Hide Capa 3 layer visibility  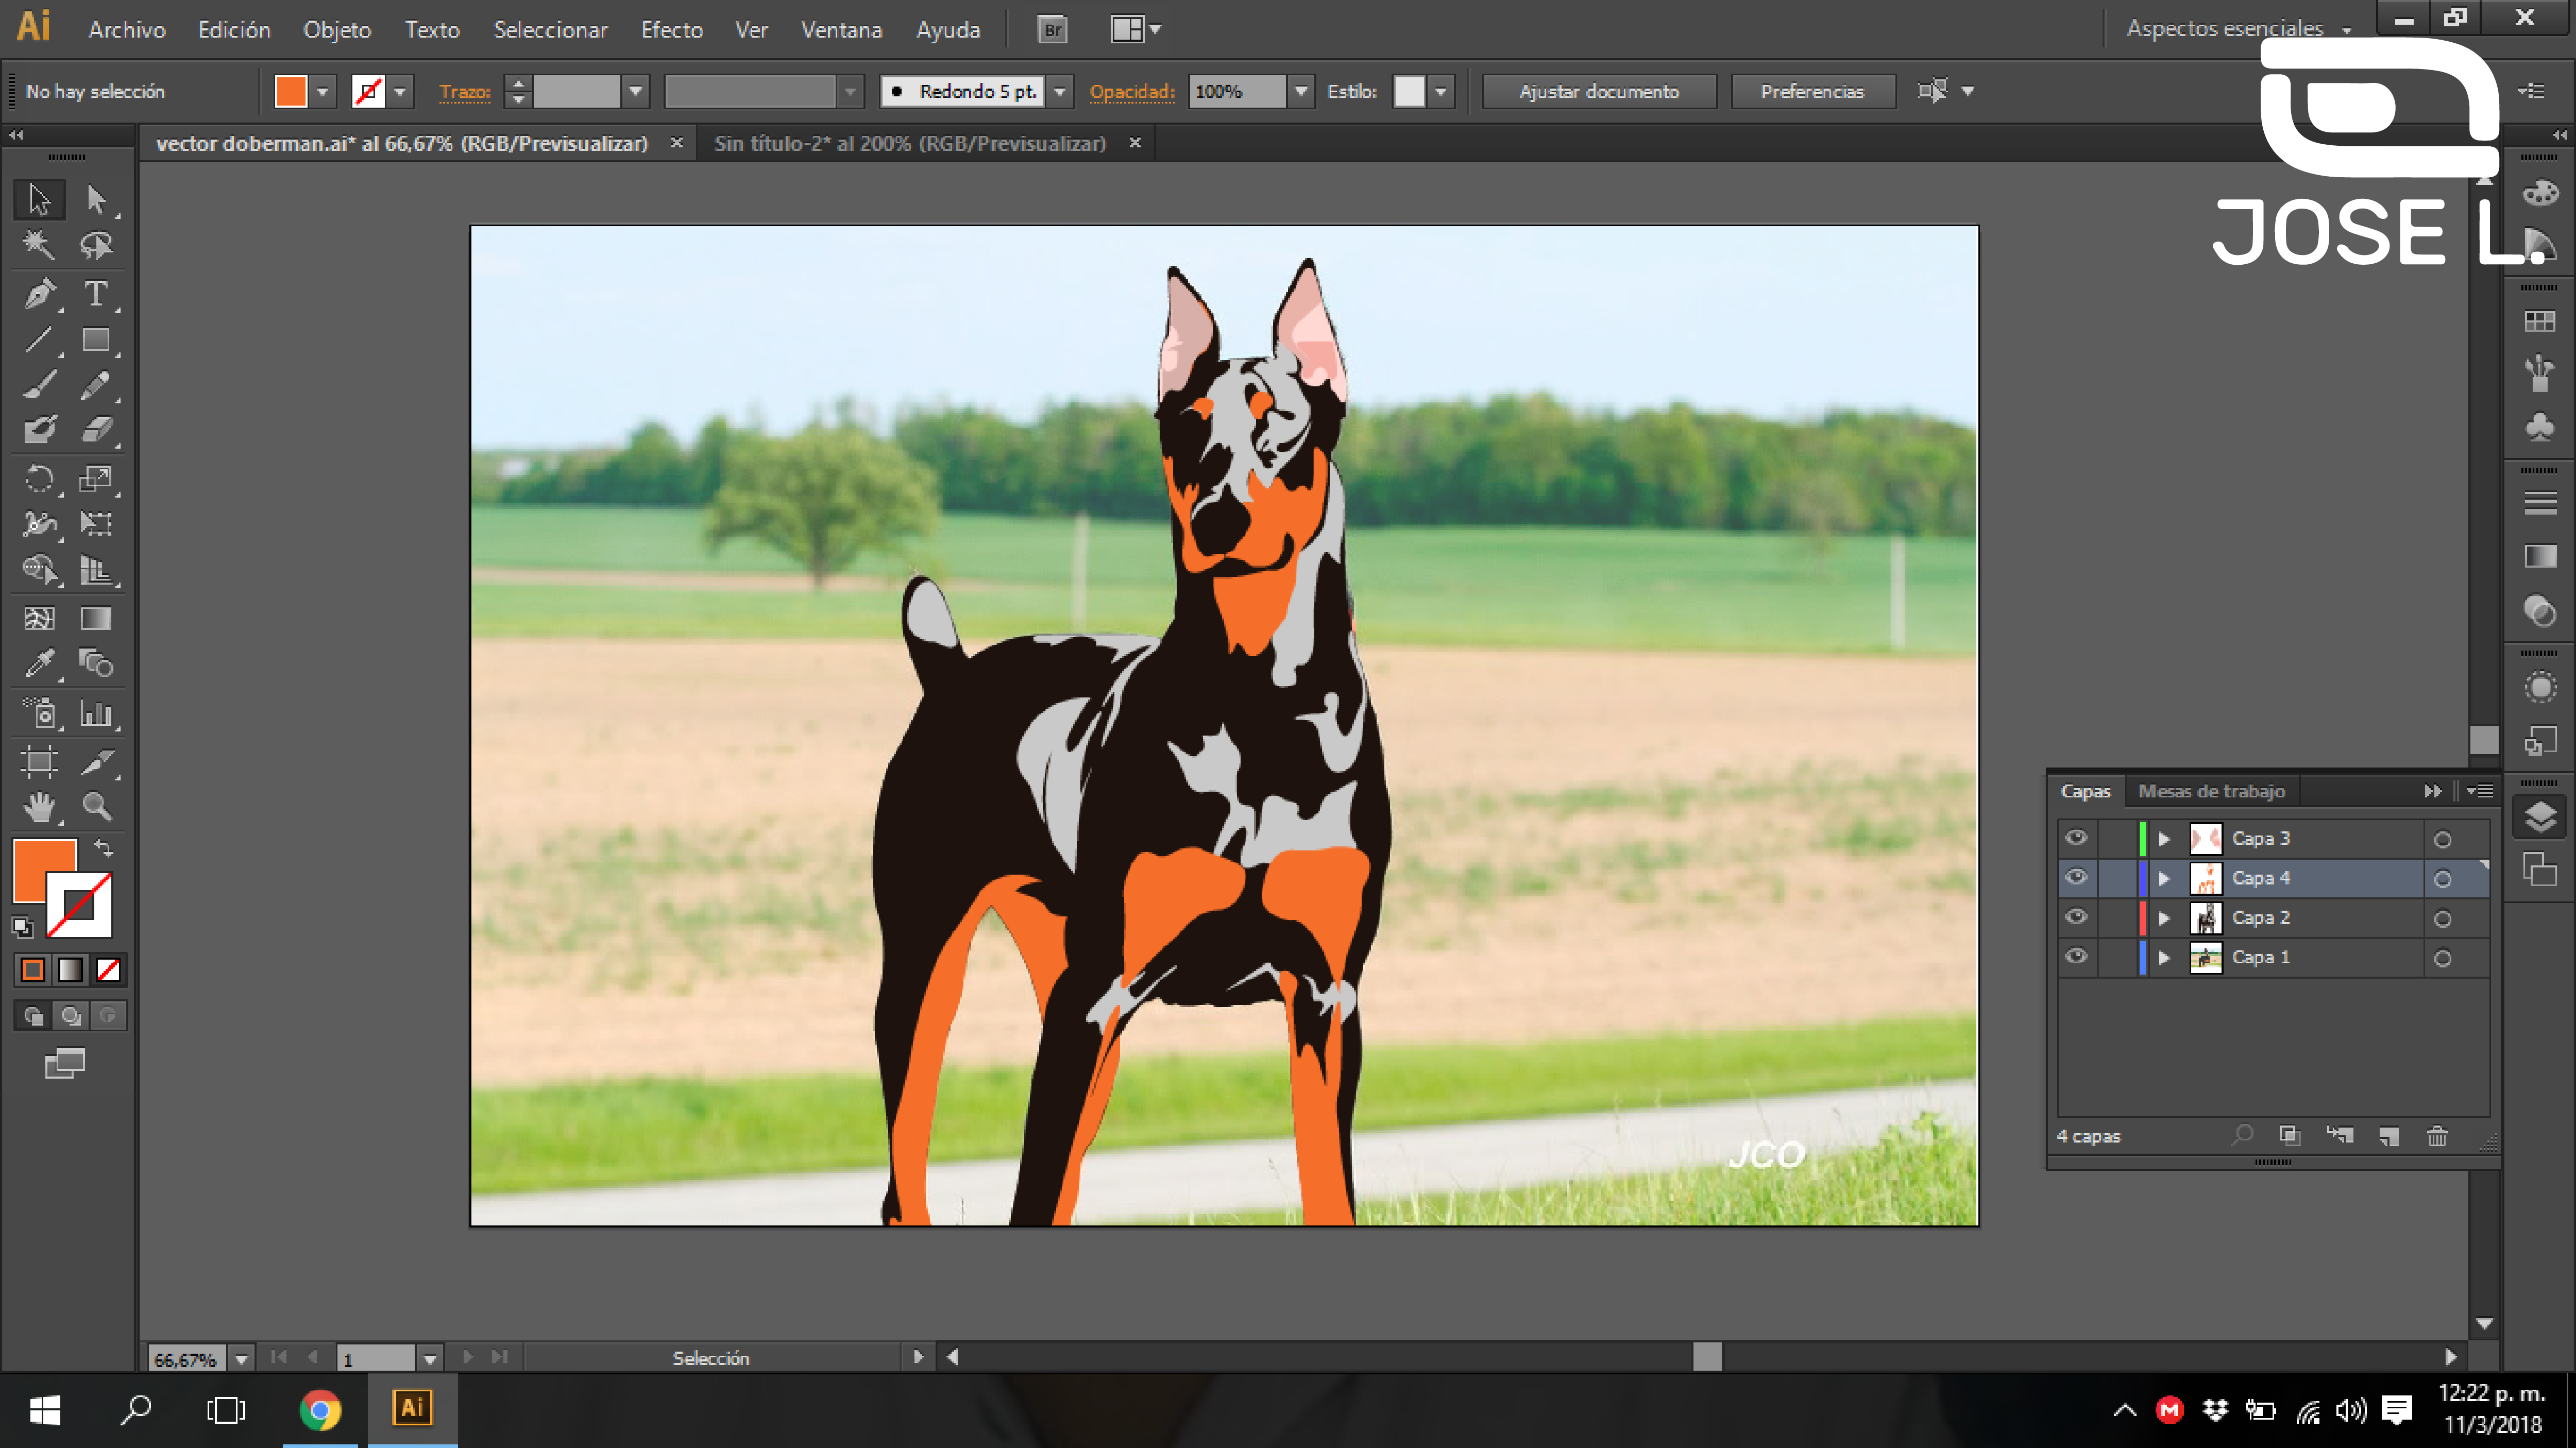2076,838
